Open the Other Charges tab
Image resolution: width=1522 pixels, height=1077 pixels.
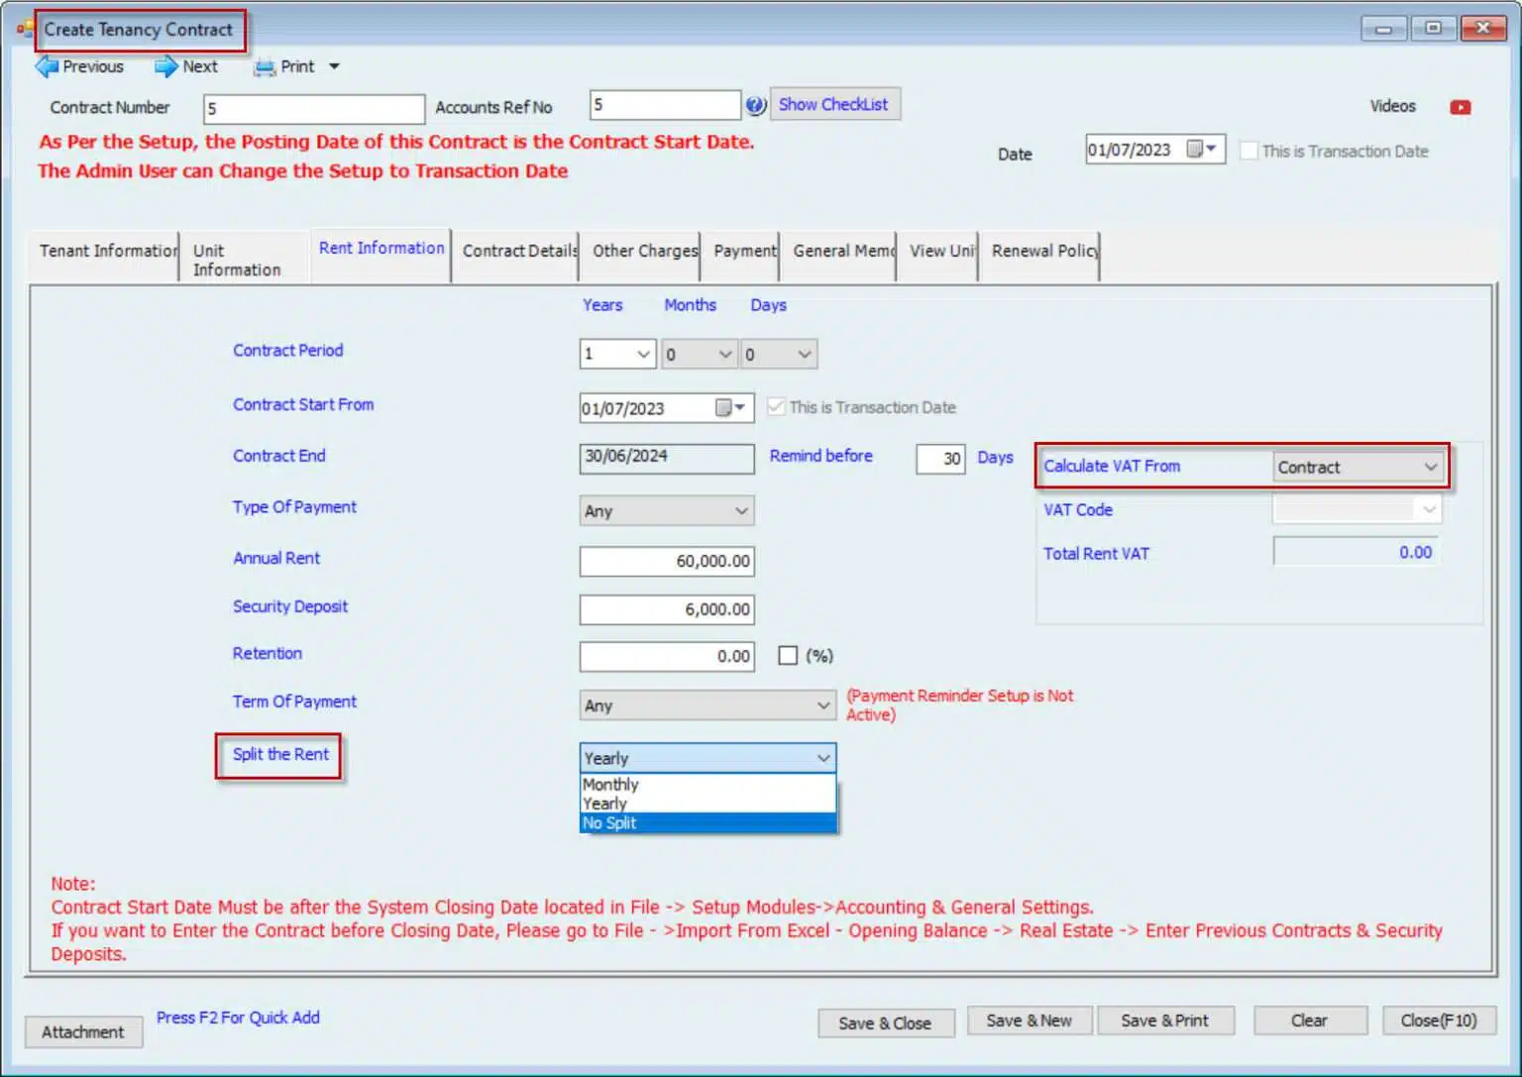[644, 252]
